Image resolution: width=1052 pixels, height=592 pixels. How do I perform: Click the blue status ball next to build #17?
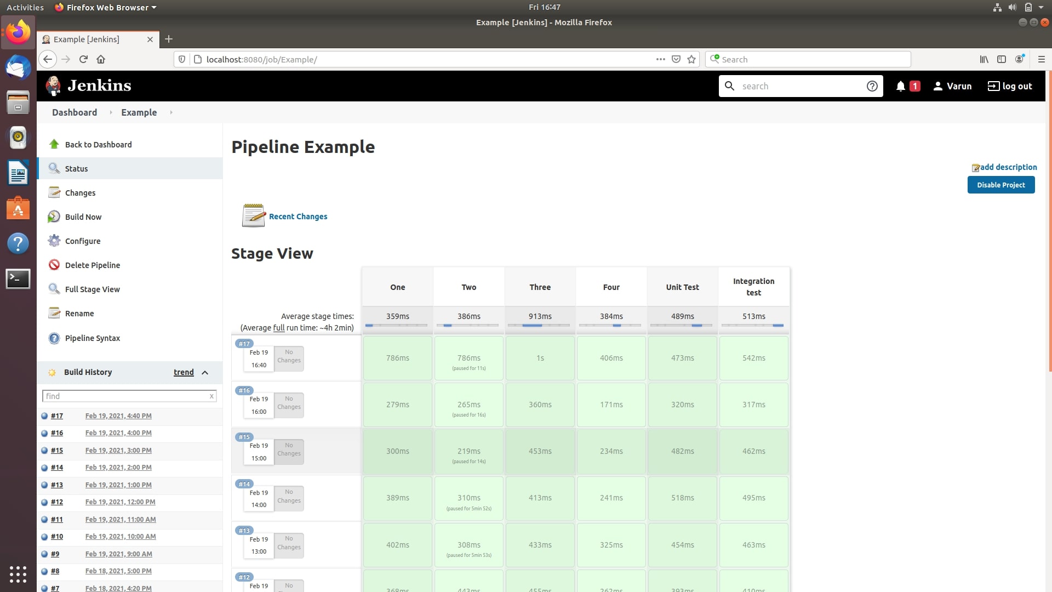44,415
